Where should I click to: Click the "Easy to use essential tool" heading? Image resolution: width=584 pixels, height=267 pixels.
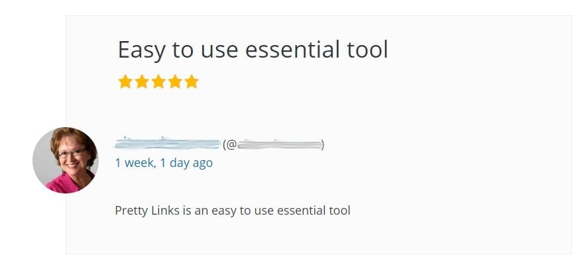click(x=253, y=50)
